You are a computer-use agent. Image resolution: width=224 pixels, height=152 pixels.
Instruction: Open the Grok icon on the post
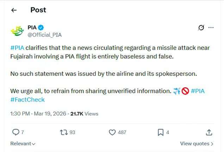pyautogui.click(x=201, y=28)
